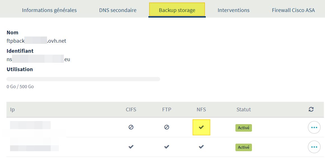Click the CIFS checkmark in second row
325x159 pixels.
pos(131,147)
